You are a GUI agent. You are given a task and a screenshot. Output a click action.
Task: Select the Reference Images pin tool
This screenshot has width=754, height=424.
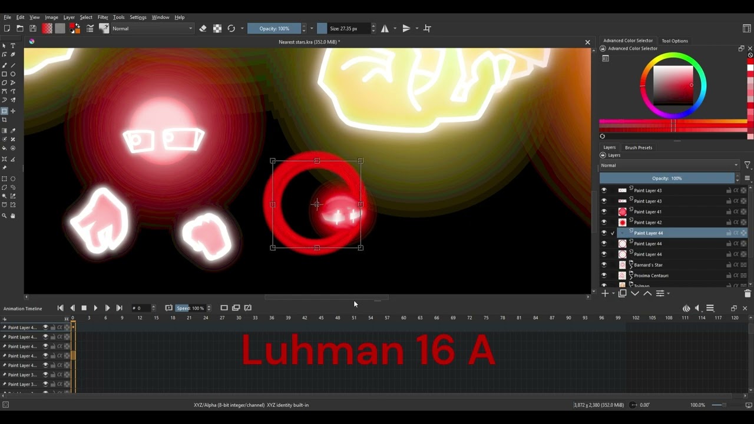pyautogui.click(x=4, y=168)
